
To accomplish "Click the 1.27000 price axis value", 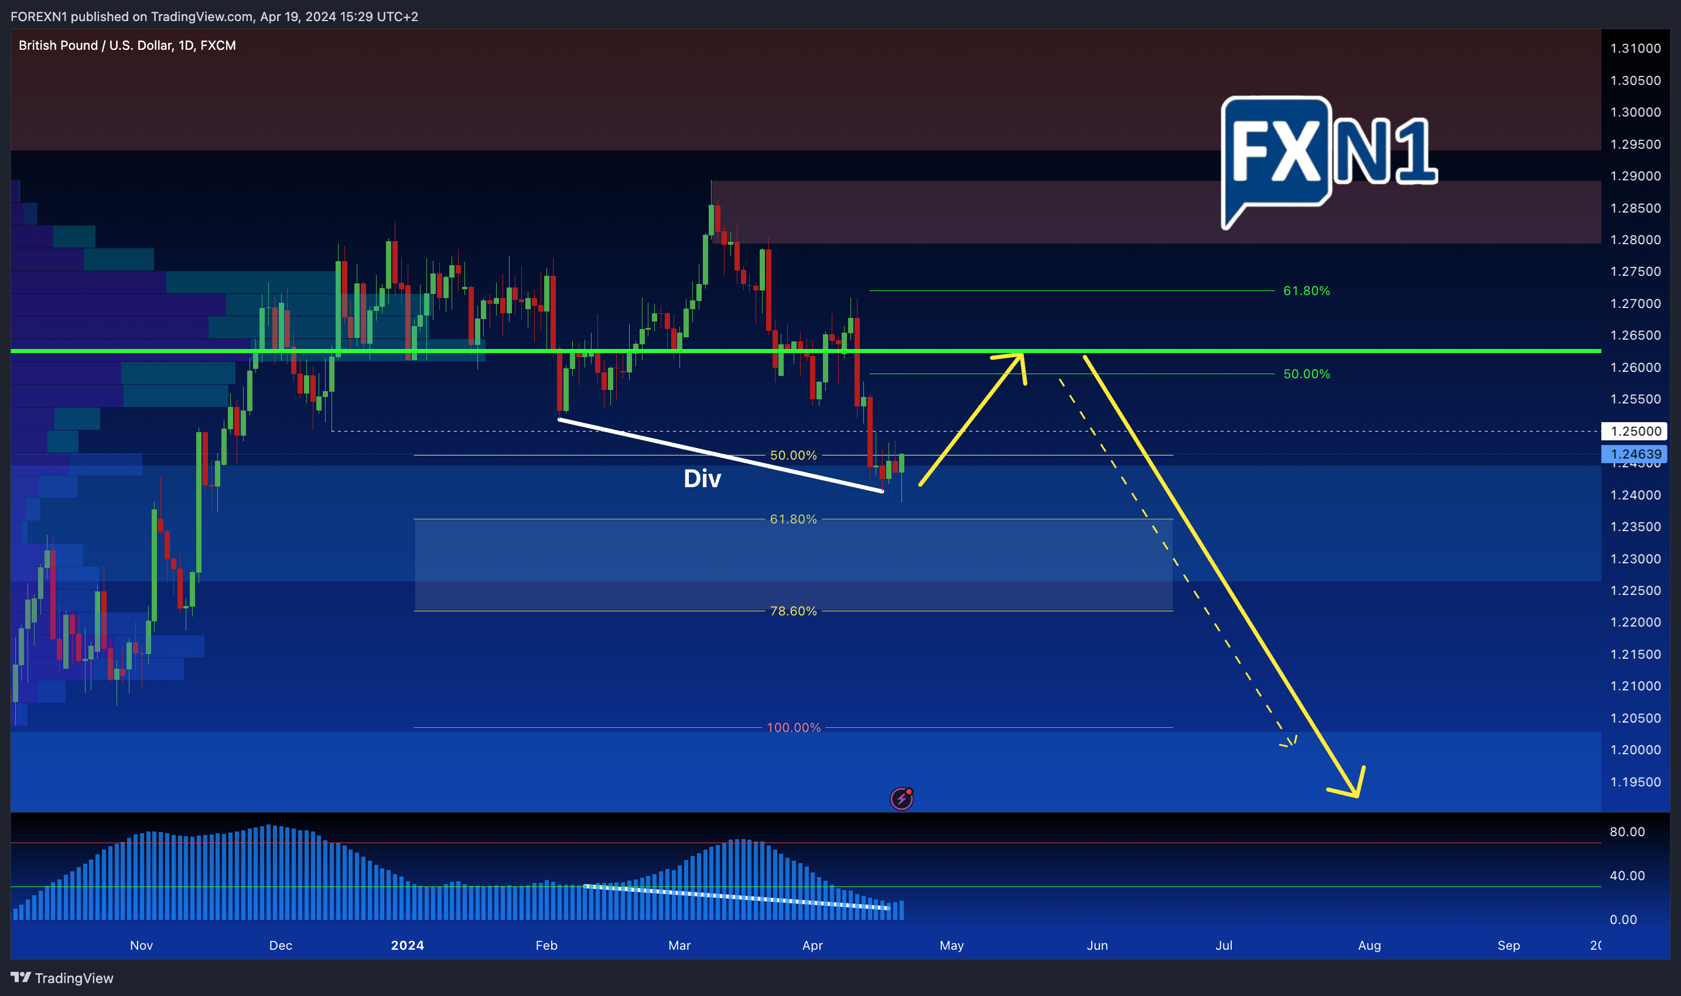I will coord(1635,303).
